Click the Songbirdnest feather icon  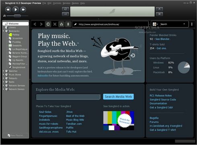(x=10, y=67)
